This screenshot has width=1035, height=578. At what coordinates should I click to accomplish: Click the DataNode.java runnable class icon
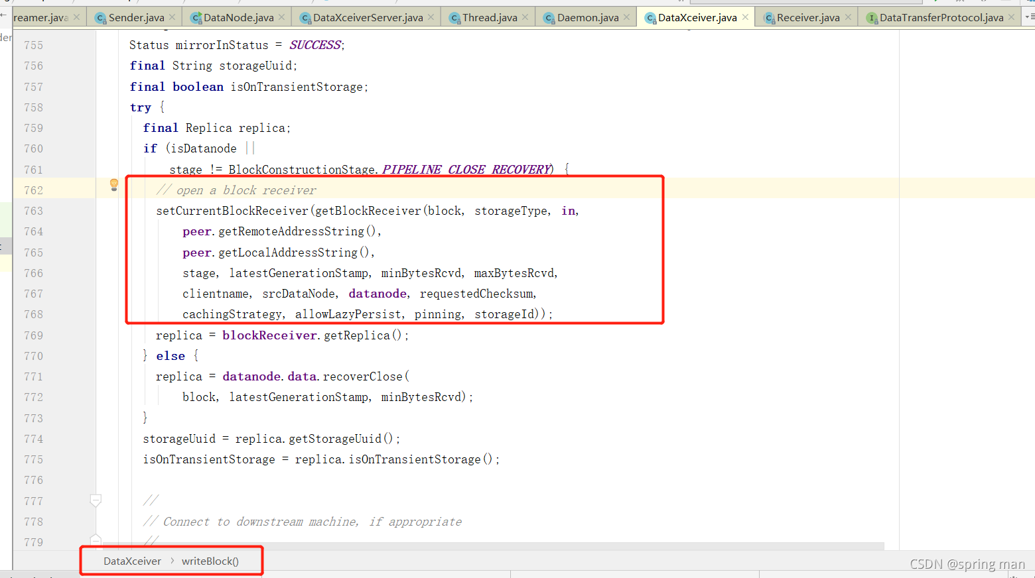tap(196, 18)
